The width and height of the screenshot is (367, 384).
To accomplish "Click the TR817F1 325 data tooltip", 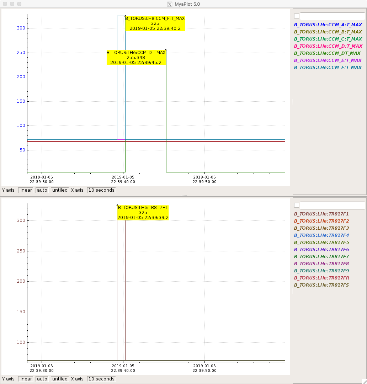I will pyautogui.click(x=143, y=213).
